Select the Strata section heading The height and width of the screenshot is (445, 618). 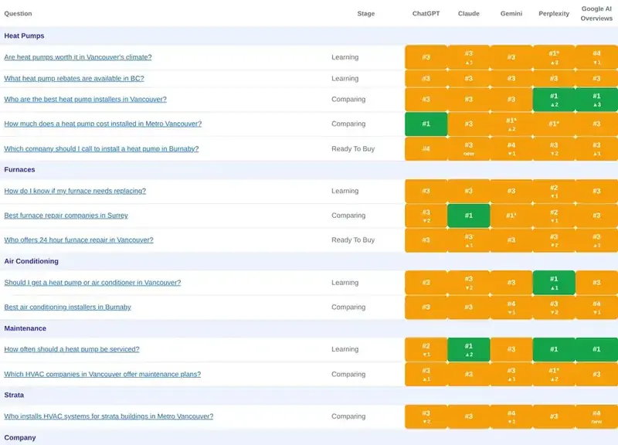click(14, 395)
